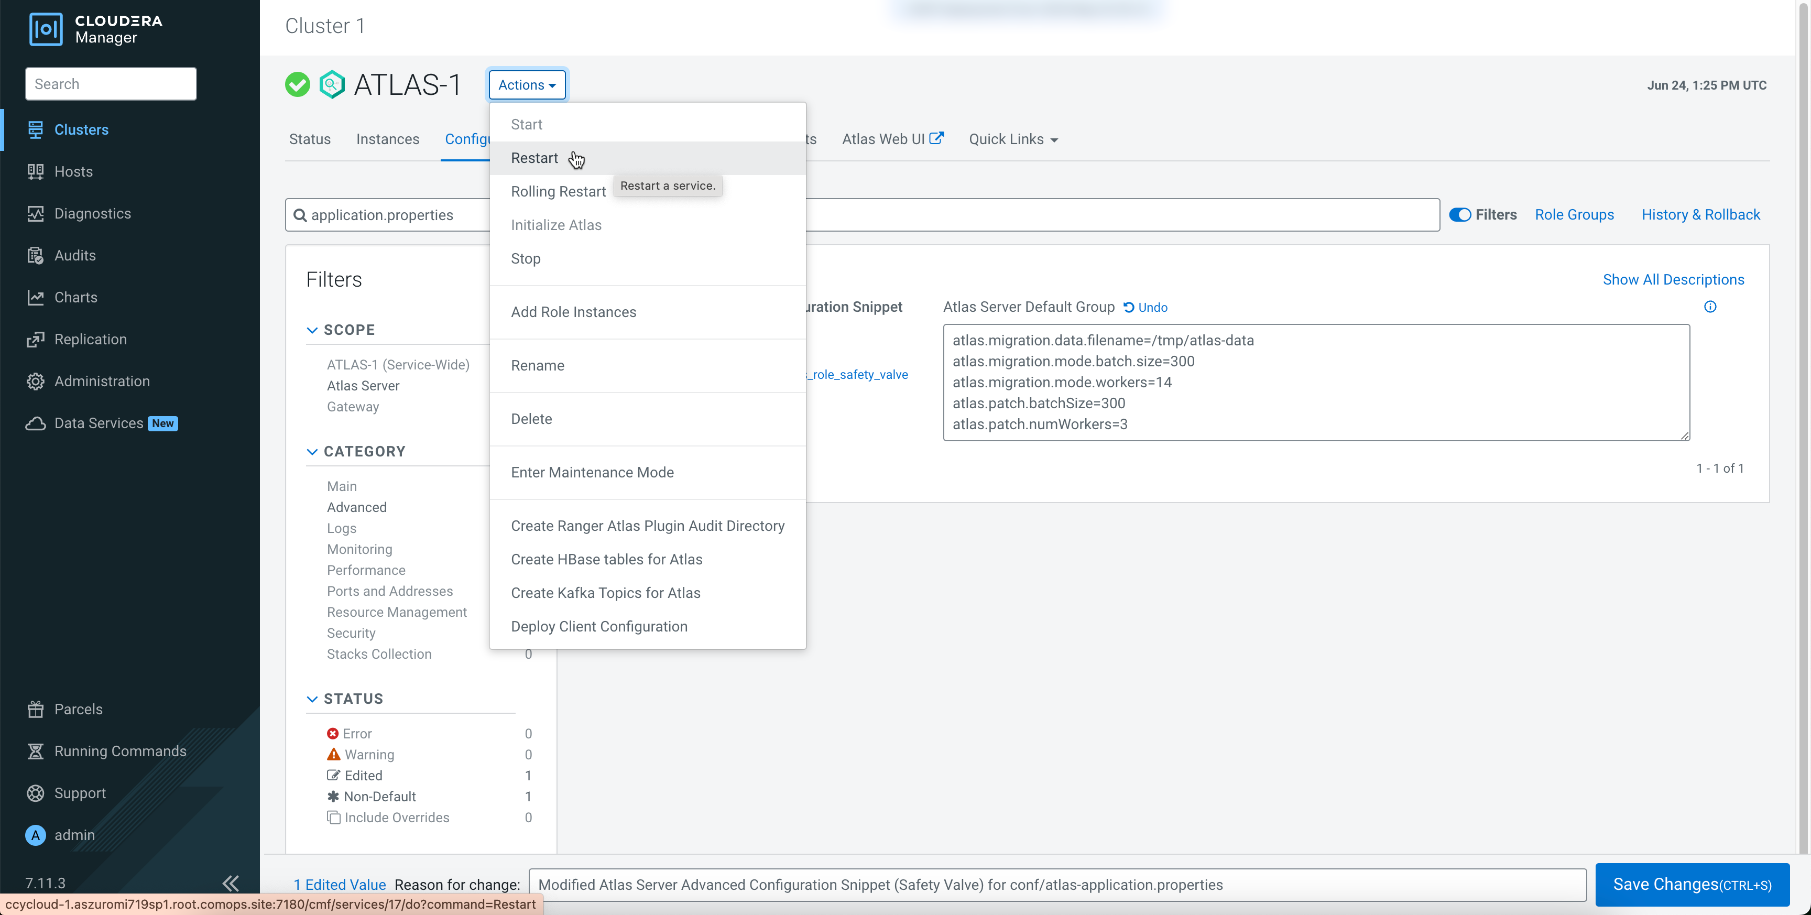
Task: Select Enter Maintenance Mode menu item
Action: click(592, 473)
